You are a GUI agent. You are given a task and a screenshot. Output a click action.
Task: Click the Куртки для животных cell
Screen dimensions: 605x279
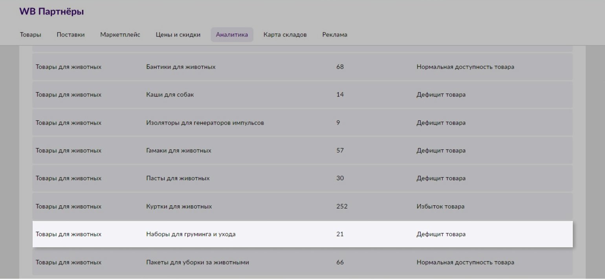click(x=179, y=207)
